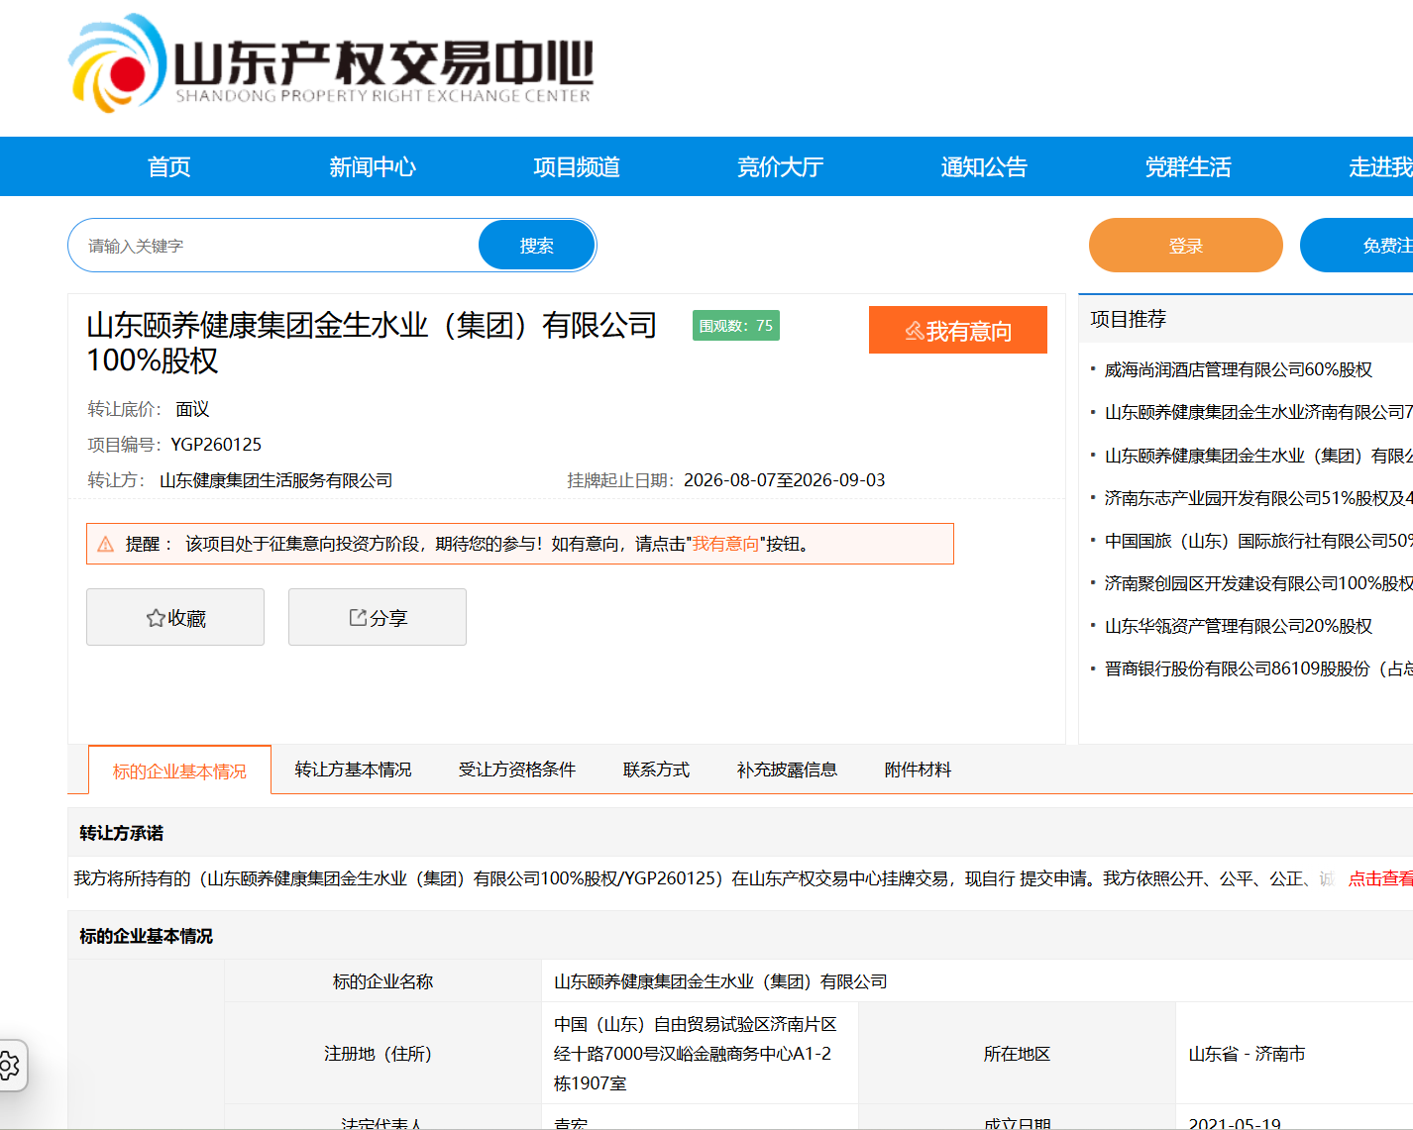Open 通知公告 in the navigation bar
The width and height of the screenshot is (1413, 1130).
pyautogui.click(x=984, y=166)
